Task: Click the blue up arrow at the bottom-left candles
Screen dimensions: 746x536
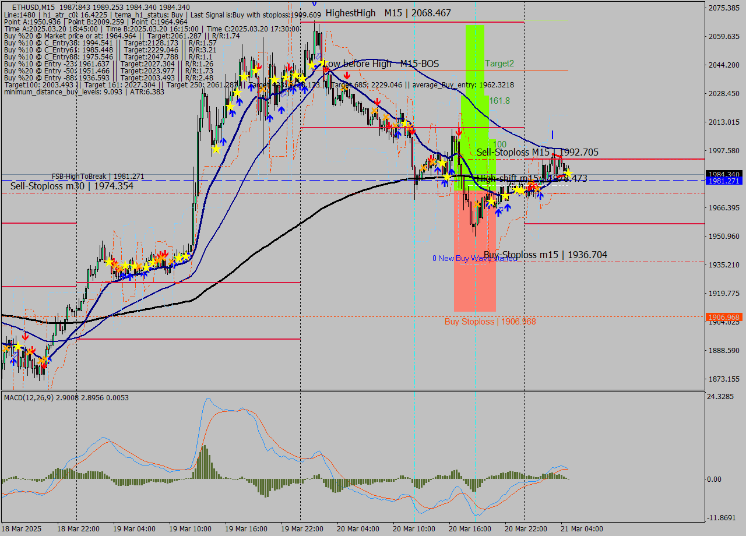Action: coord(13,362)
